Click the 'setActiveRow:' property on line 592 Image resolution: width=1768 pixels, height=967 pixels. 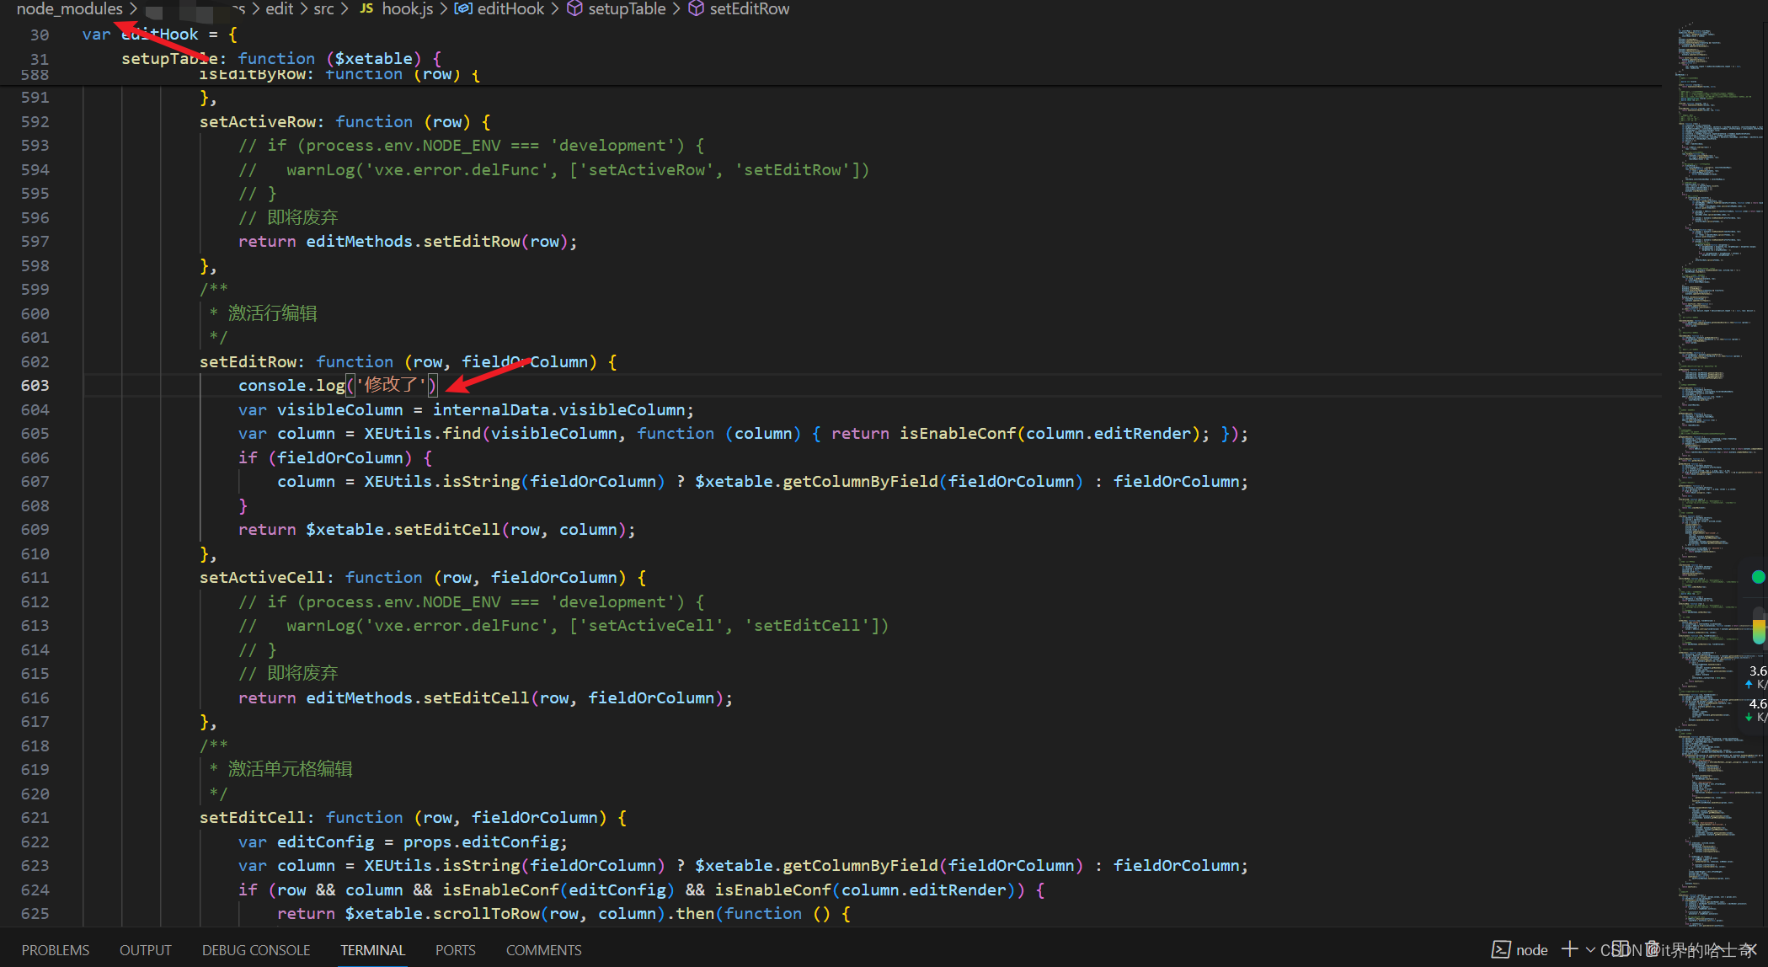[262, 121]
